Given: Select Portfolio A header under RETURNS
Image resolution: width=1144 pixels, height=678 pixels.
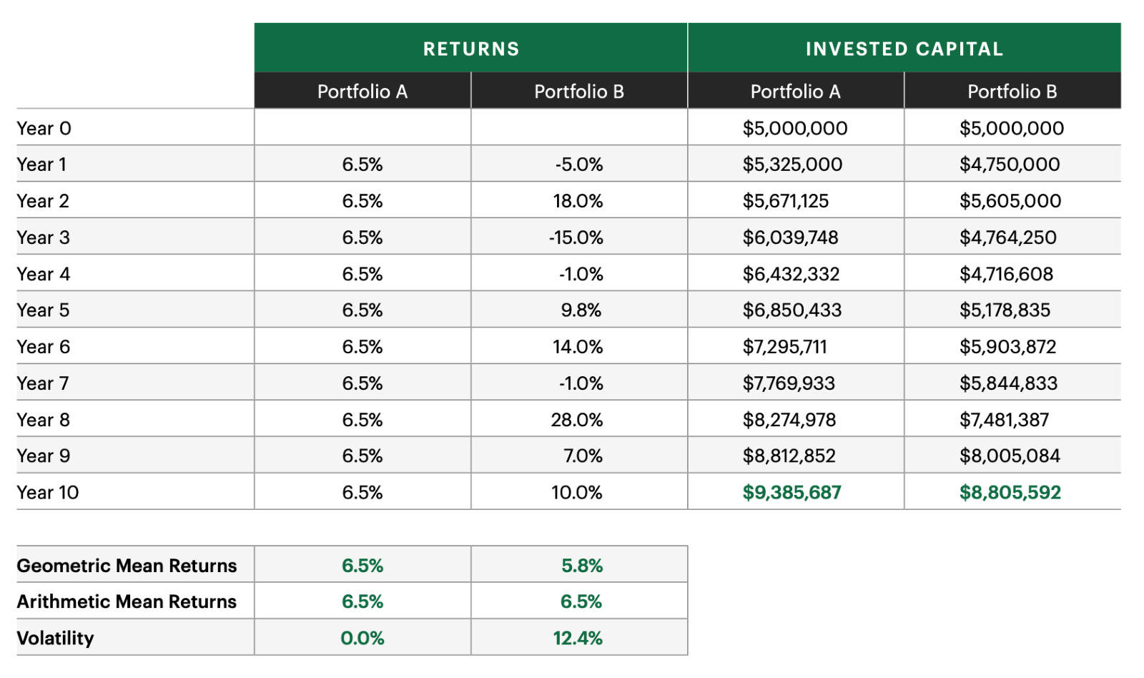Looking at the screenshot, I should click(362, 92).
